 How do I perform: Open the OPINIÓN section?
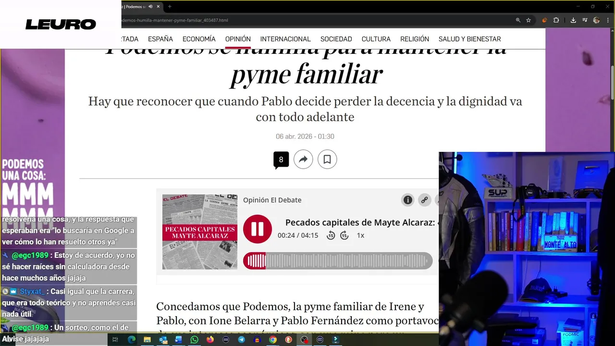tap(238, 39)
